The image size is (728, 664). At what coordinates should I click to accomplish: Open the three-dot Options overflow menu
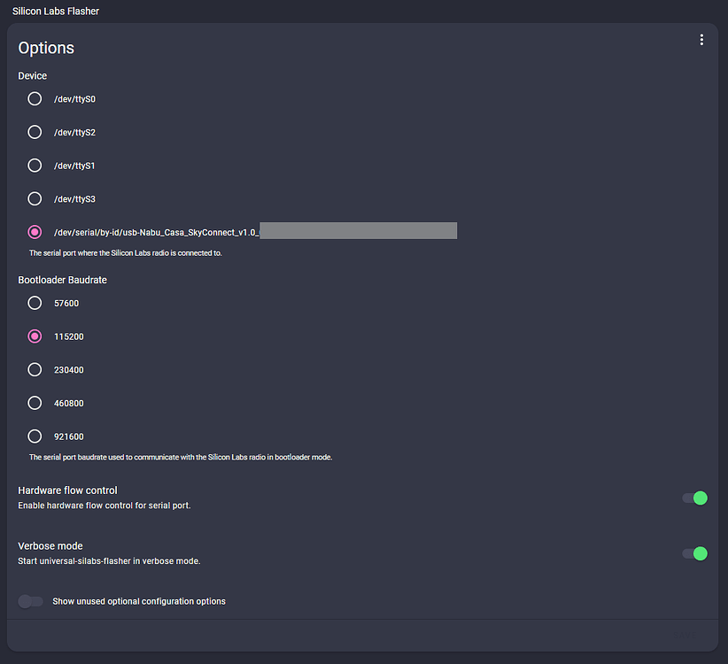(701, 40)
